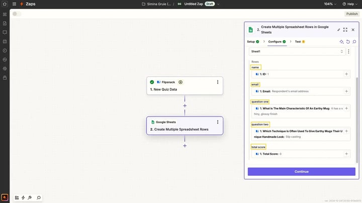Switch to the Setup tab
Viewport: 362px width, 203px height.
click(253, 42)
